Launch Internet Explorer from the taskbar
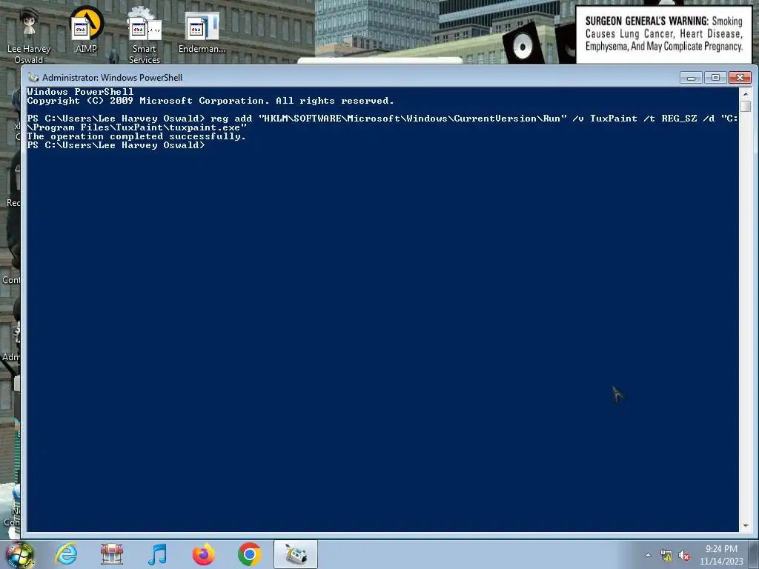The height and width of the screenshot is (569, 759). 66,554
